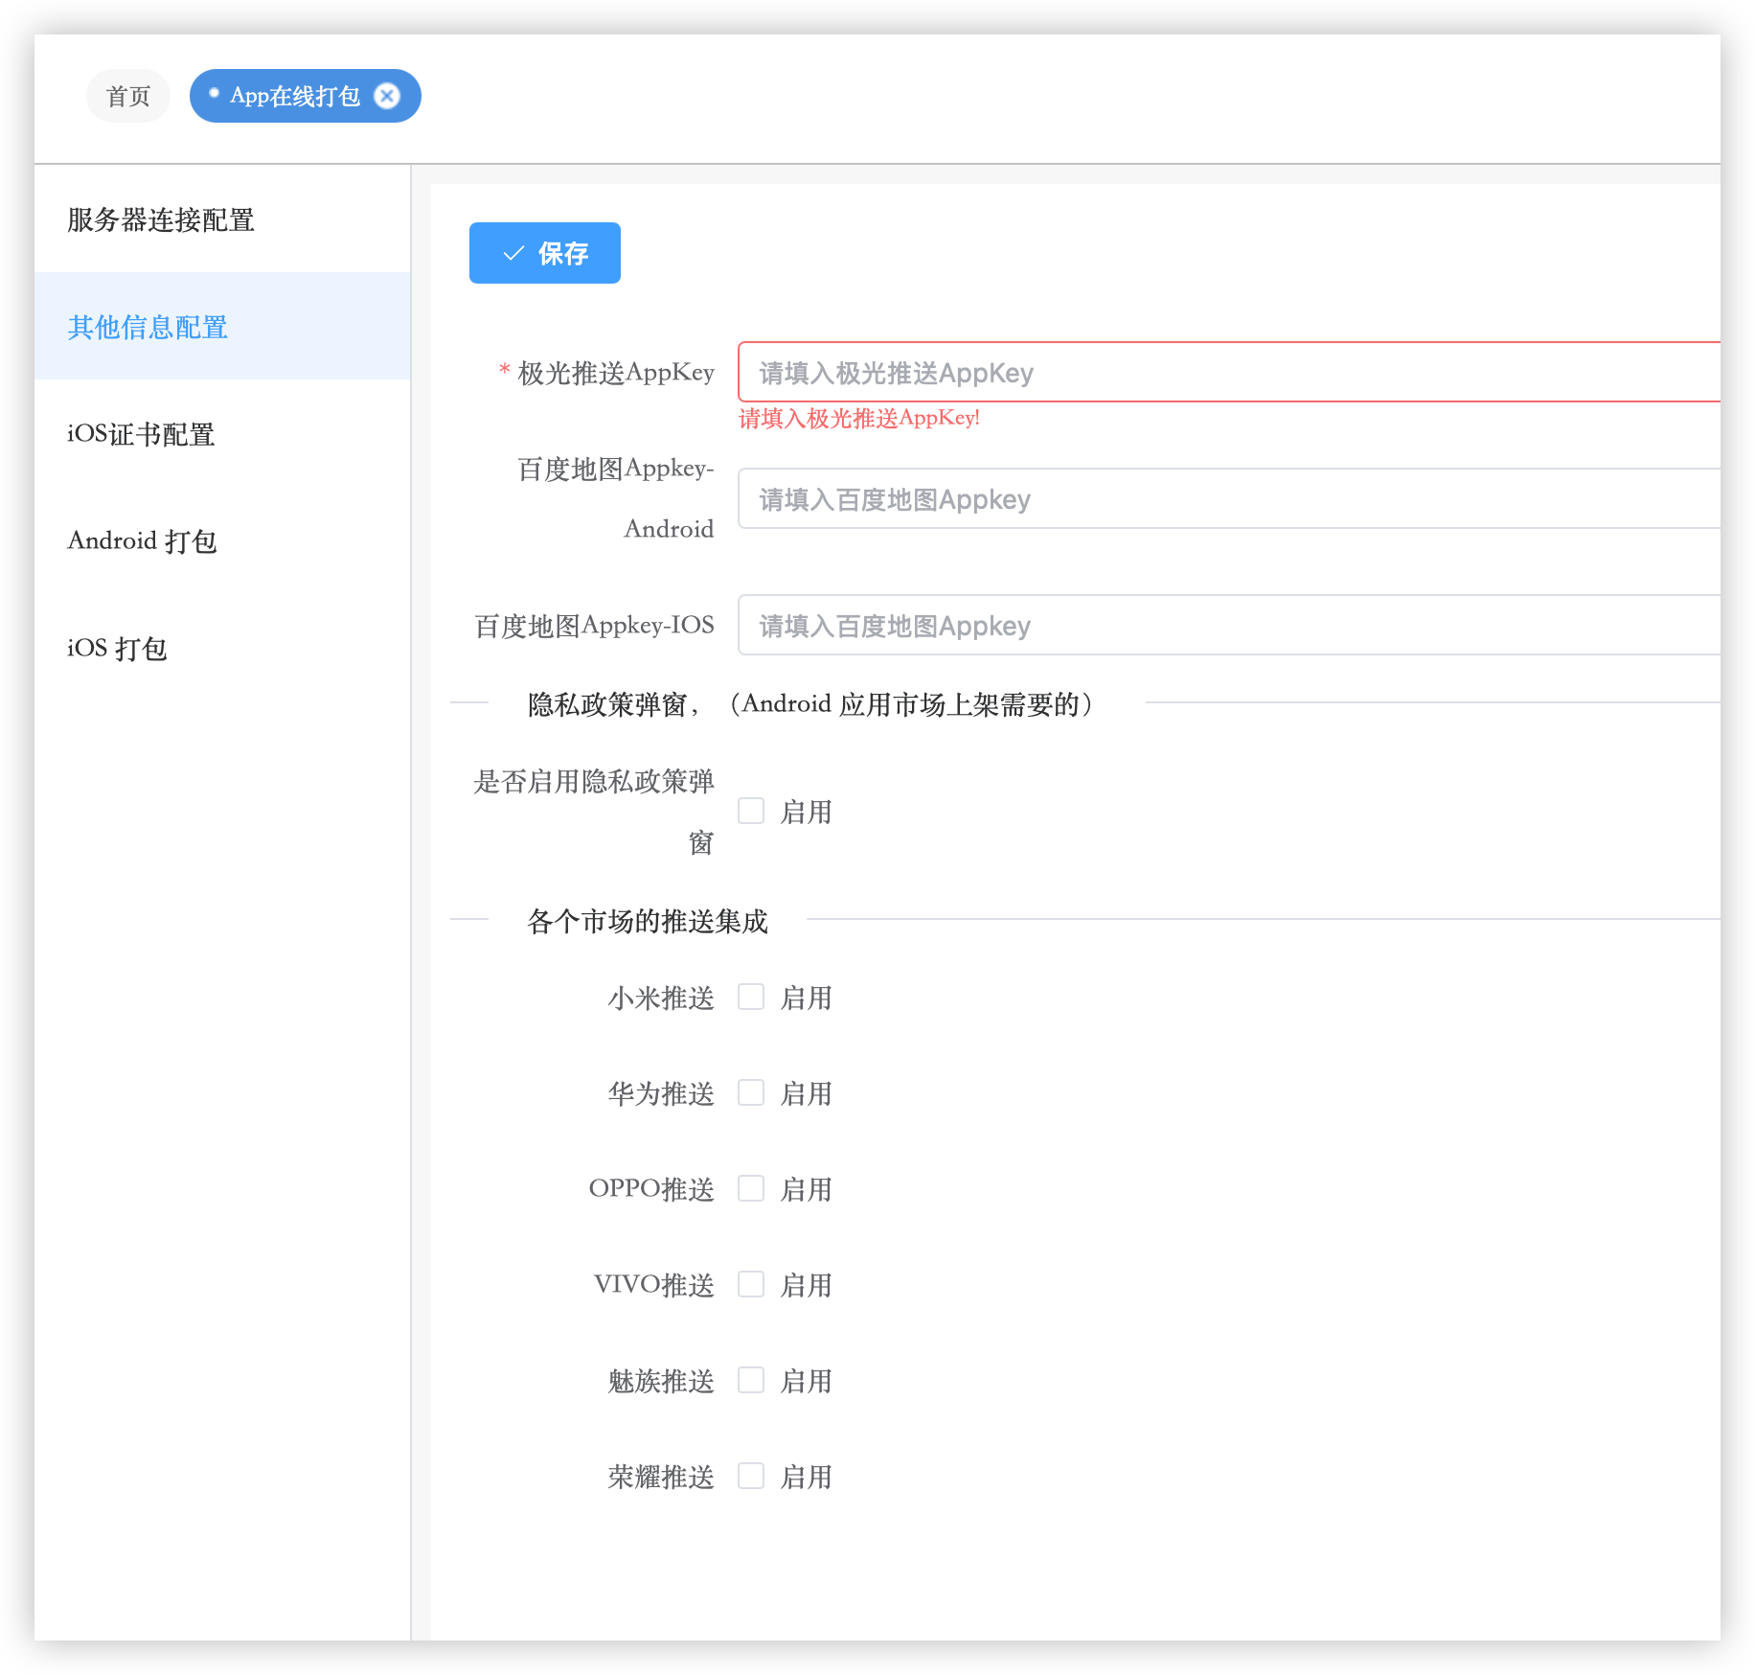
Task: Turn on the VIVO推送 checkbox
Action: click(x=751, y=1285)
